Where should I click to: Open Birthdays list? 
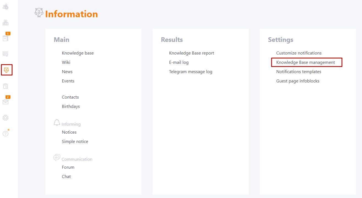pyautogui.click(x=71, y=107)
